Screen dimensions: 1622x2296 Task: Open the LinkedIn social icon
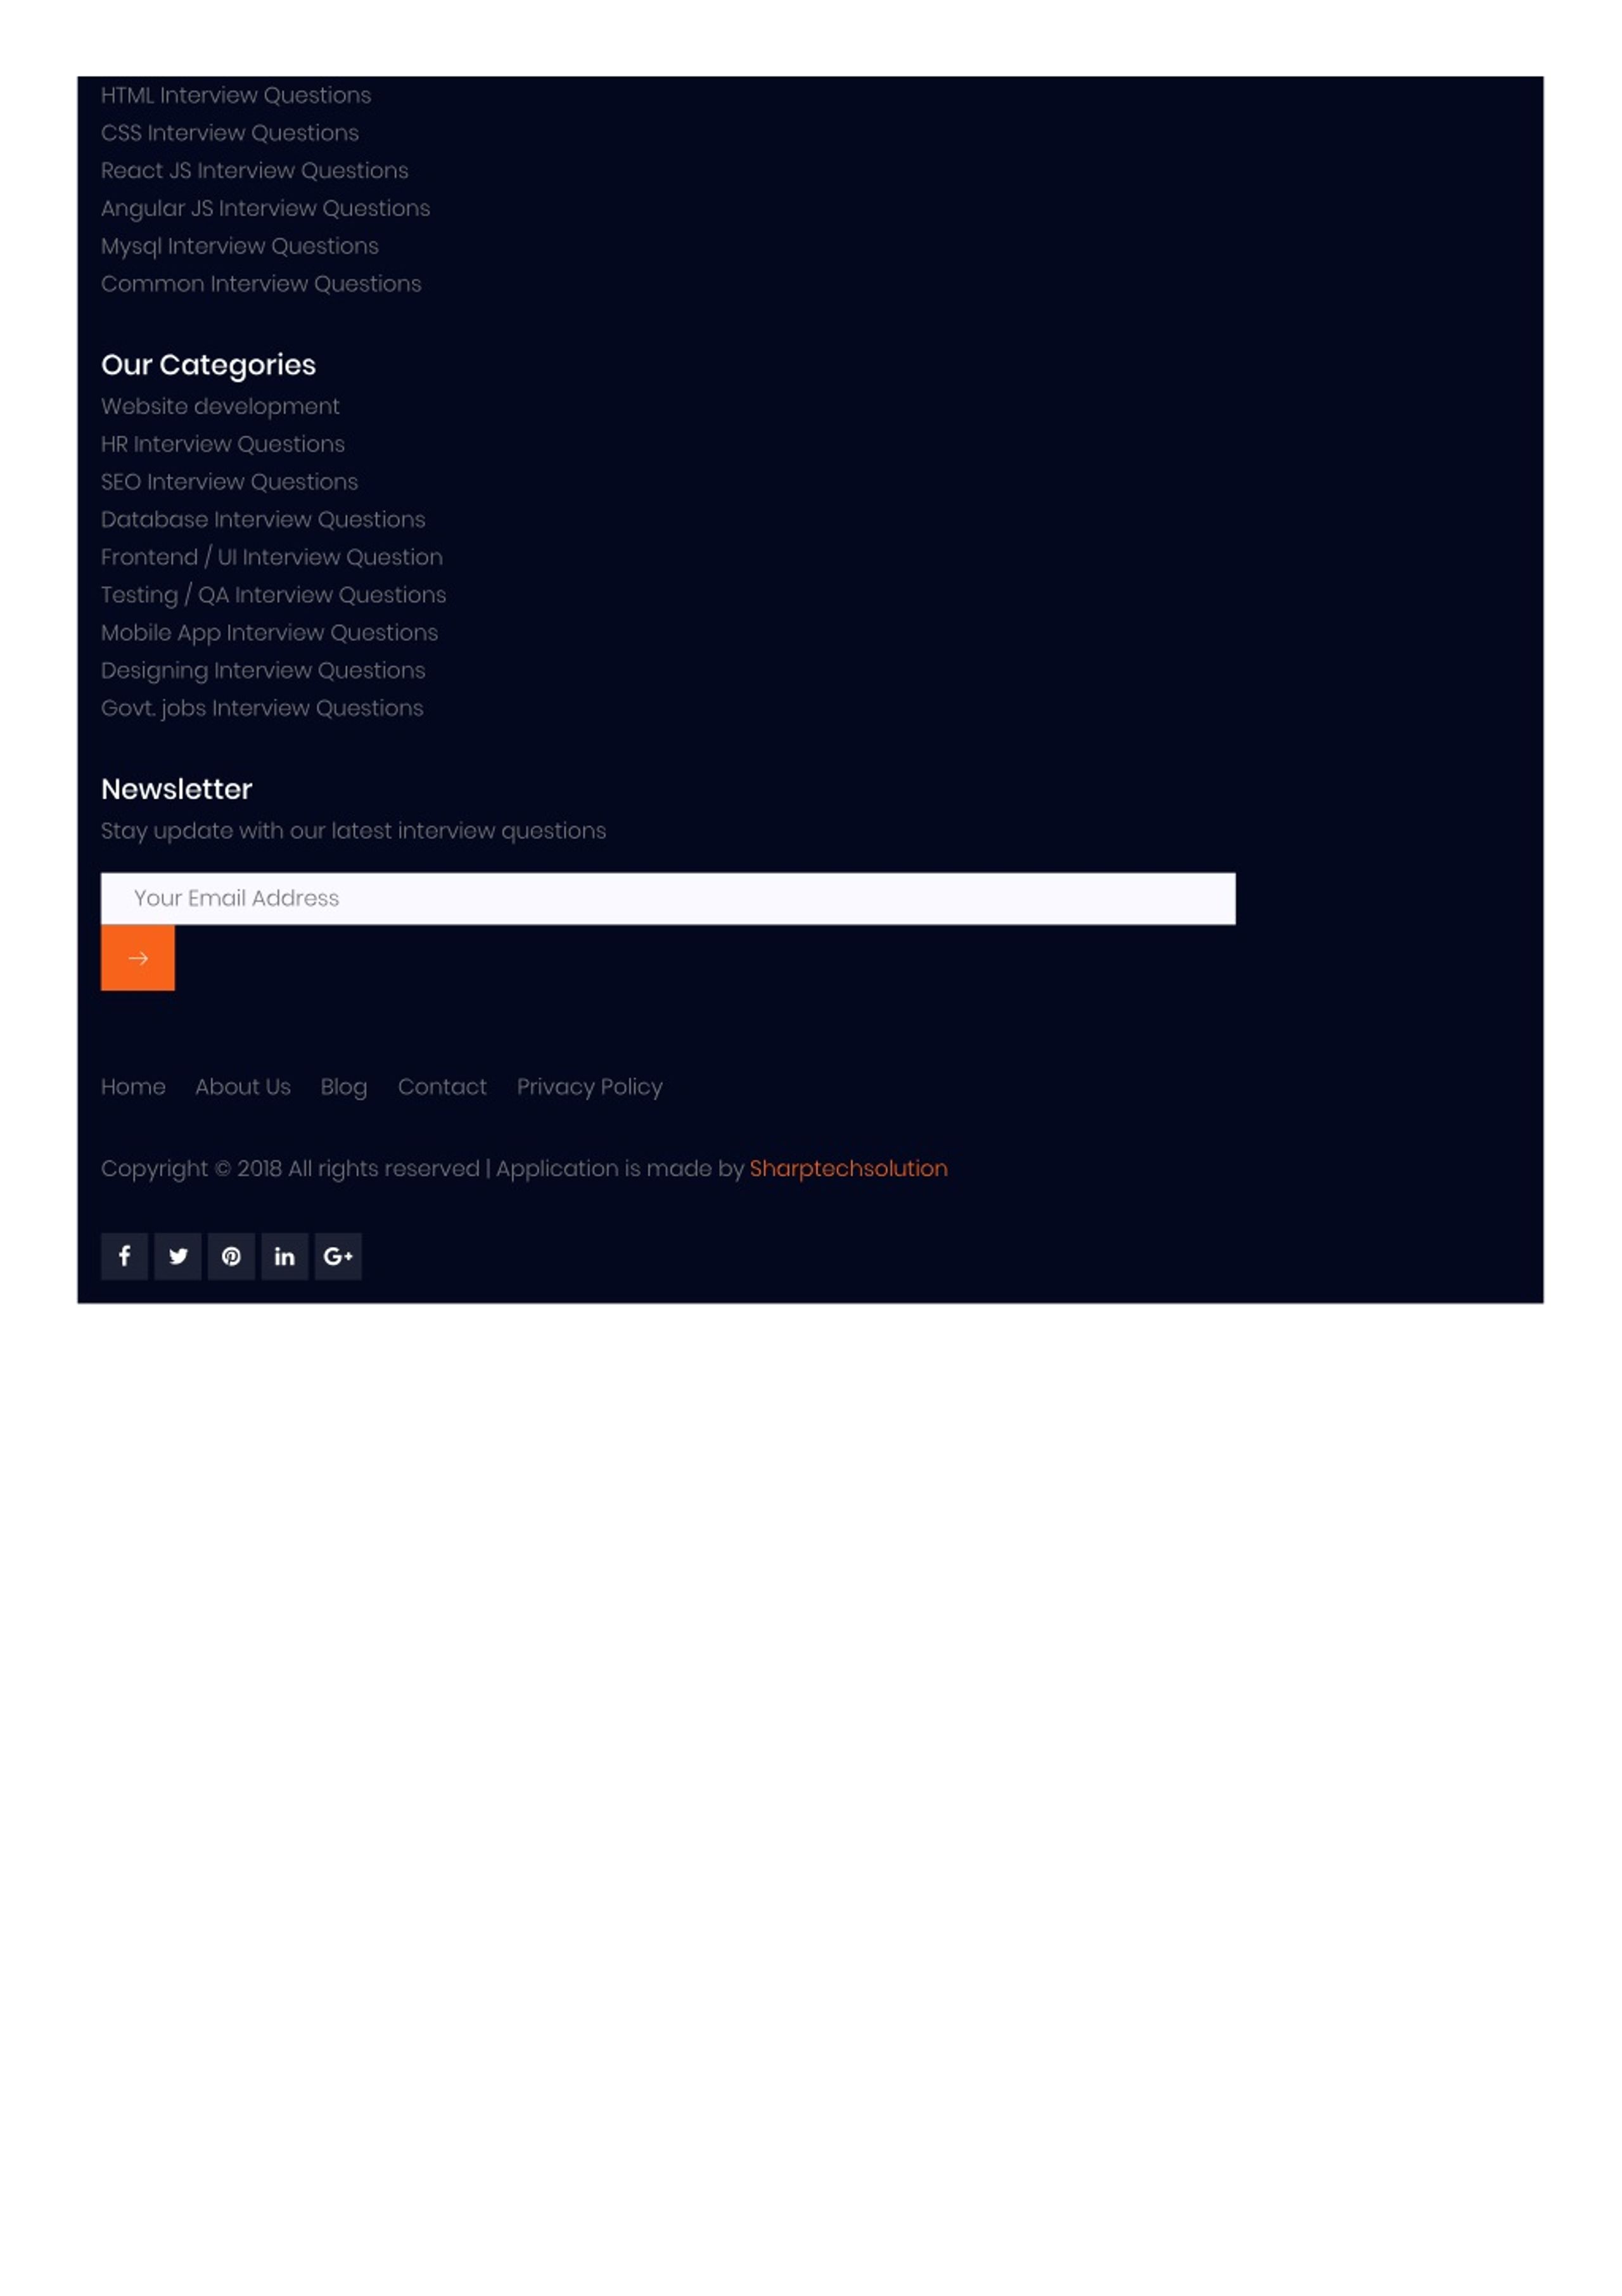(285, 1256)
